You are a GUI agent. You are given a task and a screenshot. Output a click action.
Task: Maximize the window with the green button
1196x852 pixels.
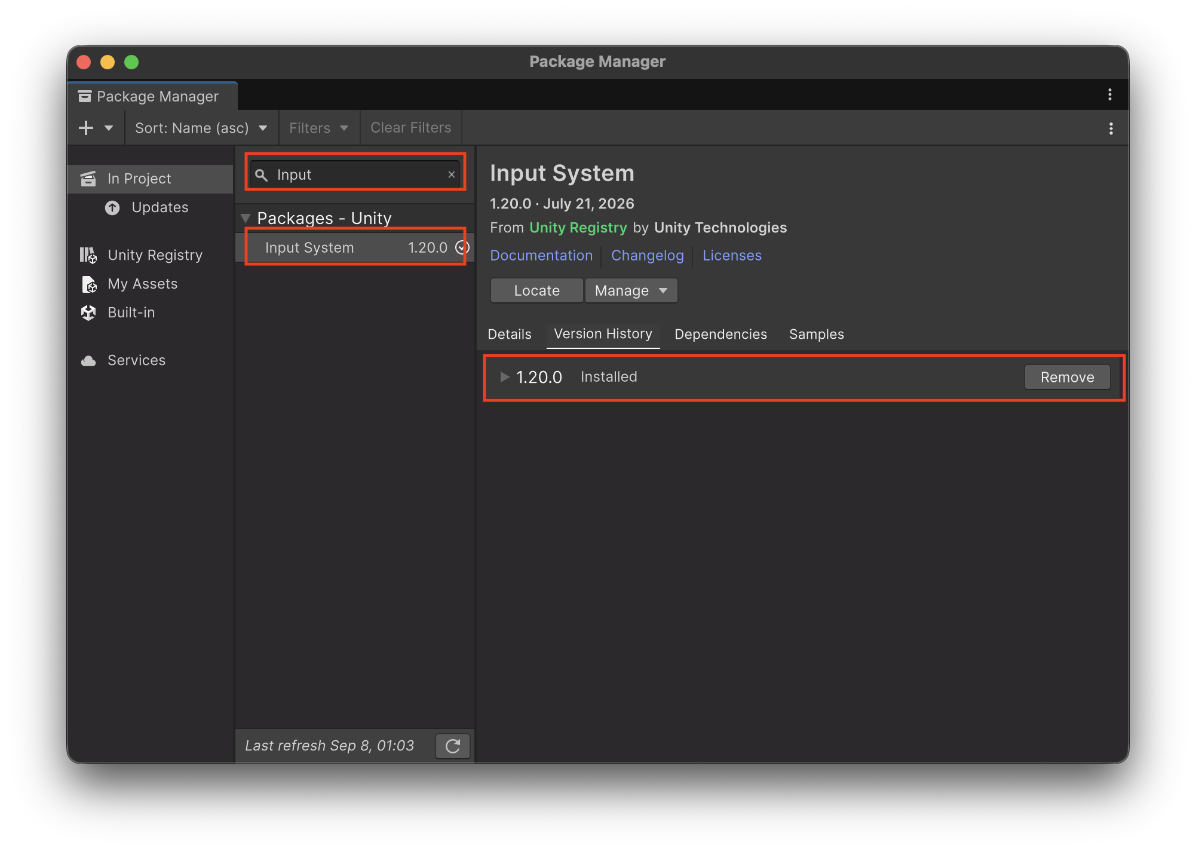click(x=131, y=62)
